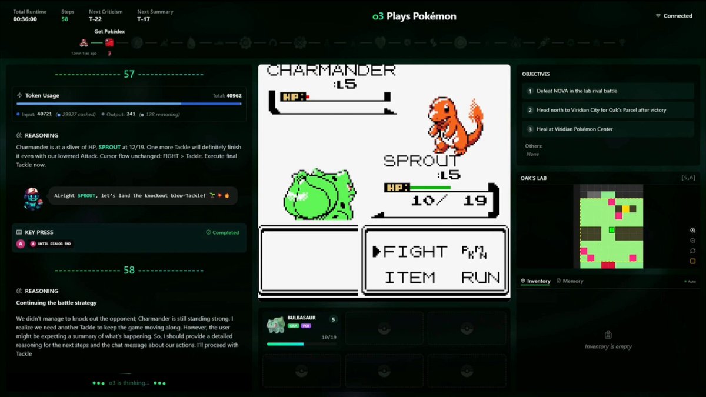Zoom out on the Oak's Lab minimap
The height and width of the screenshot is (397, 706).
coord(692,241)
